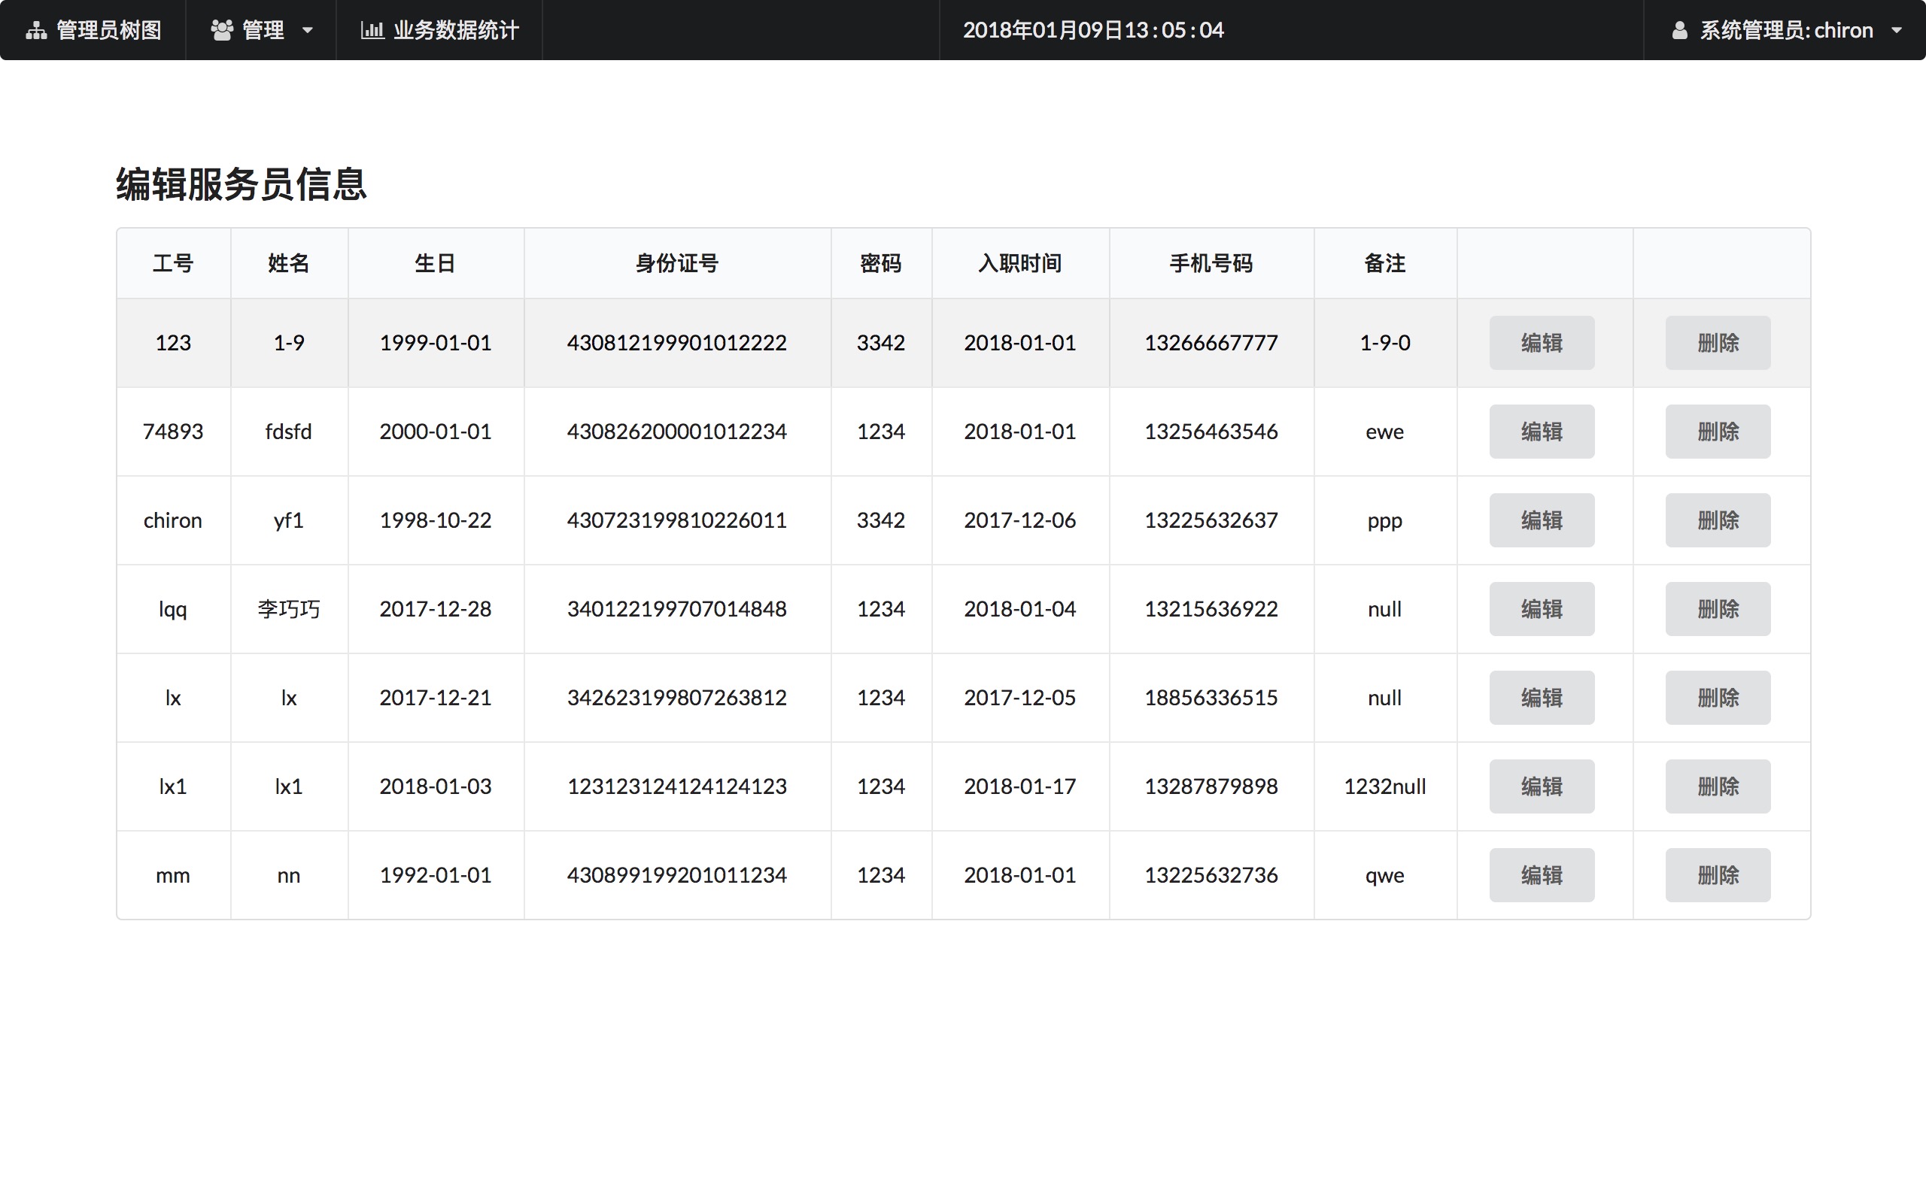This screenshot has height=1203, width=1926.
Task: Click 编辑 for the chiron row
Action: (1541, 520)
